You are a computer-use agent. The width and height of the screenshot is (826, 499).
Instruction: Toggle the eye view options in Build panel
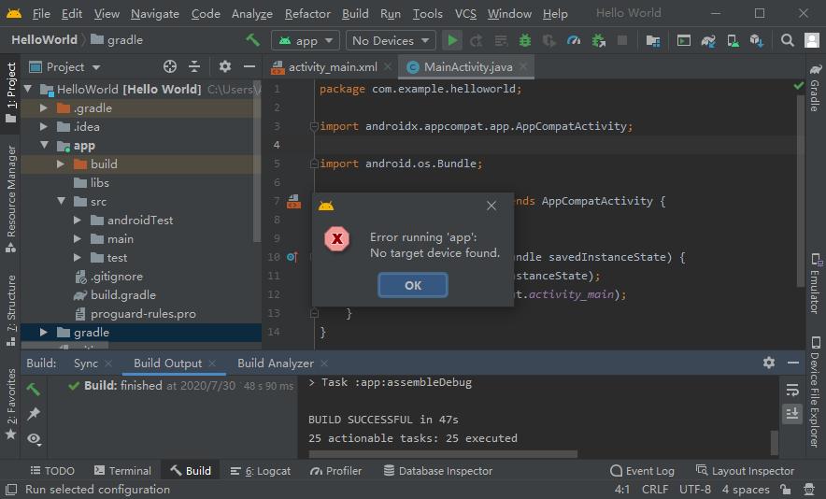(35, 438)
